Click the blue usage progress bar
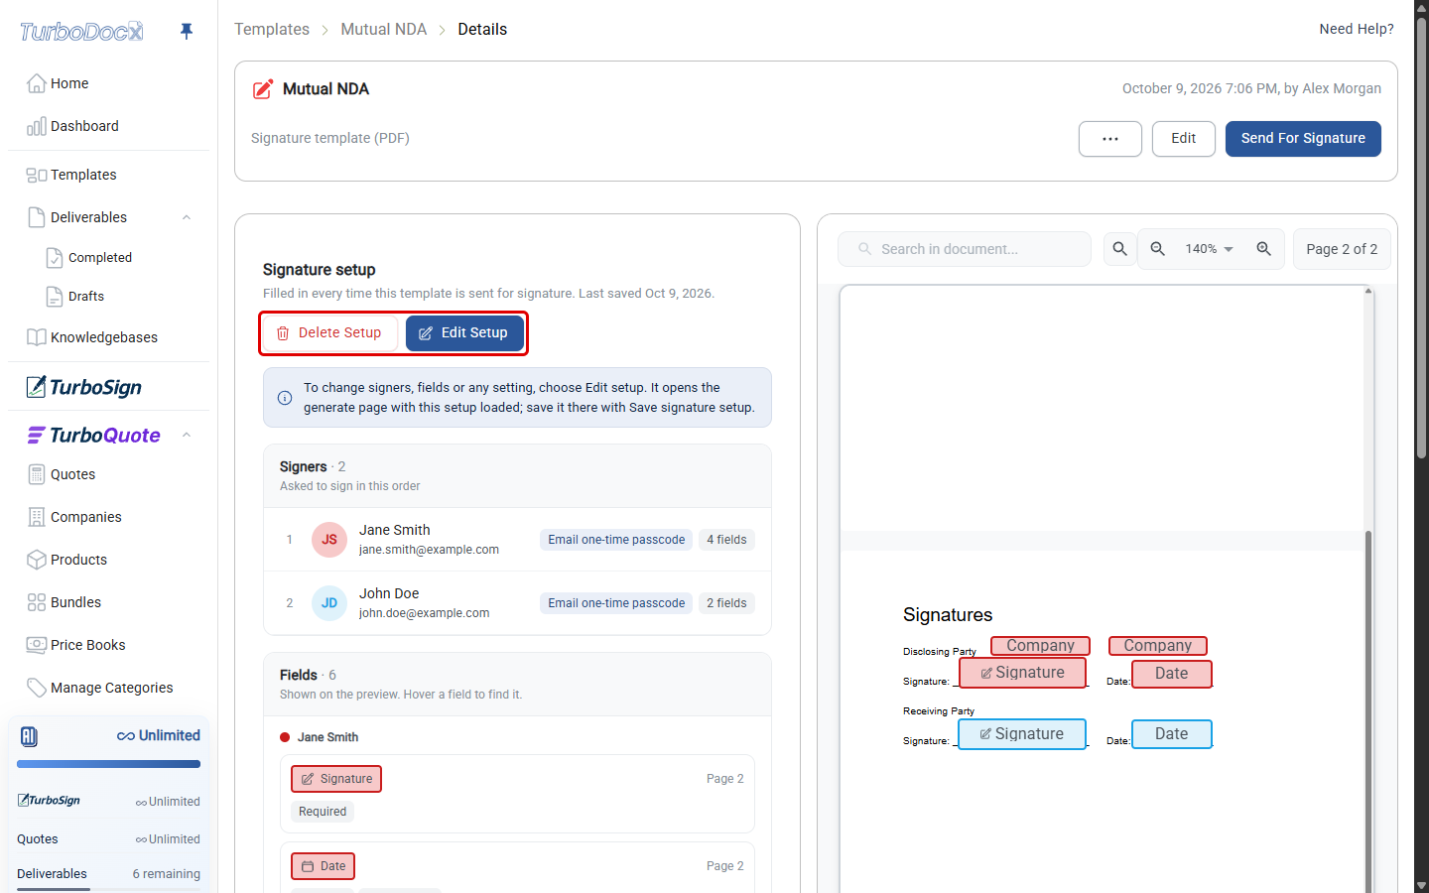This screenshot has height=893, width=1429. point(108,764)
